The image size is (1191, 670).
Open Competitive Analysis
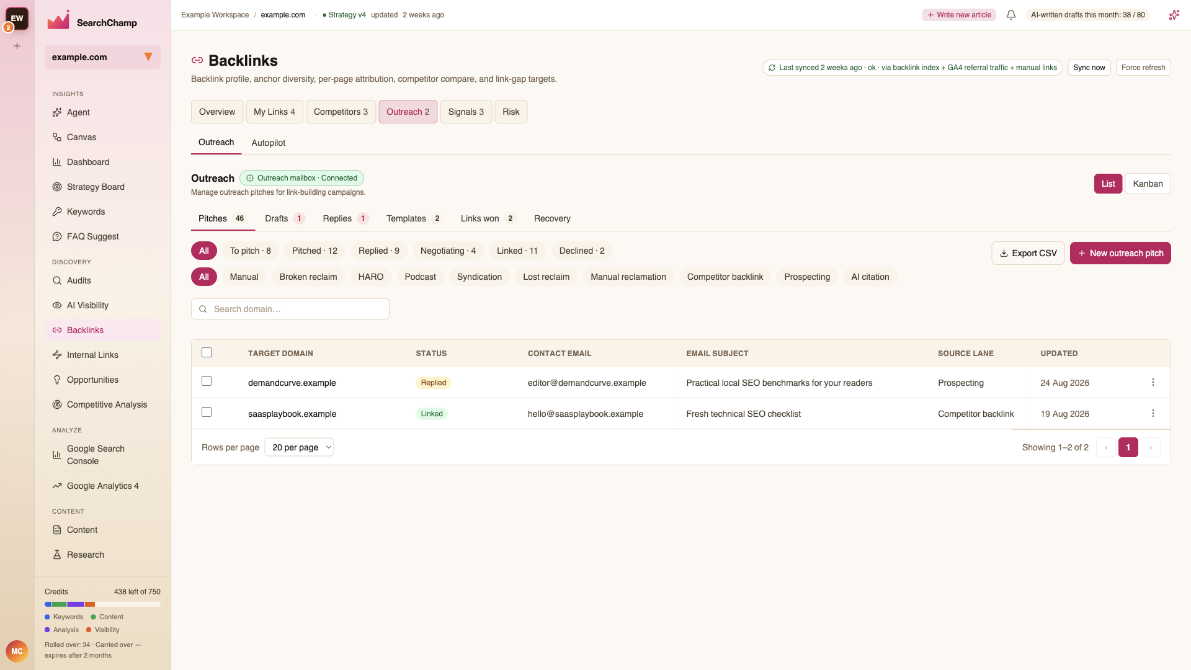click(x=102, y=404)
